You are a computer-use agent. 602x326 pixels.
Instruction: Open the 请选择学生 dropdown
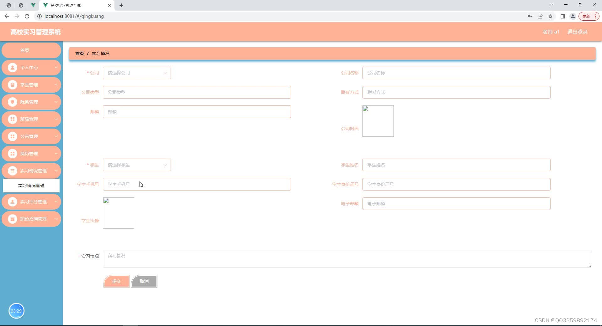click(x=137, y=165)
